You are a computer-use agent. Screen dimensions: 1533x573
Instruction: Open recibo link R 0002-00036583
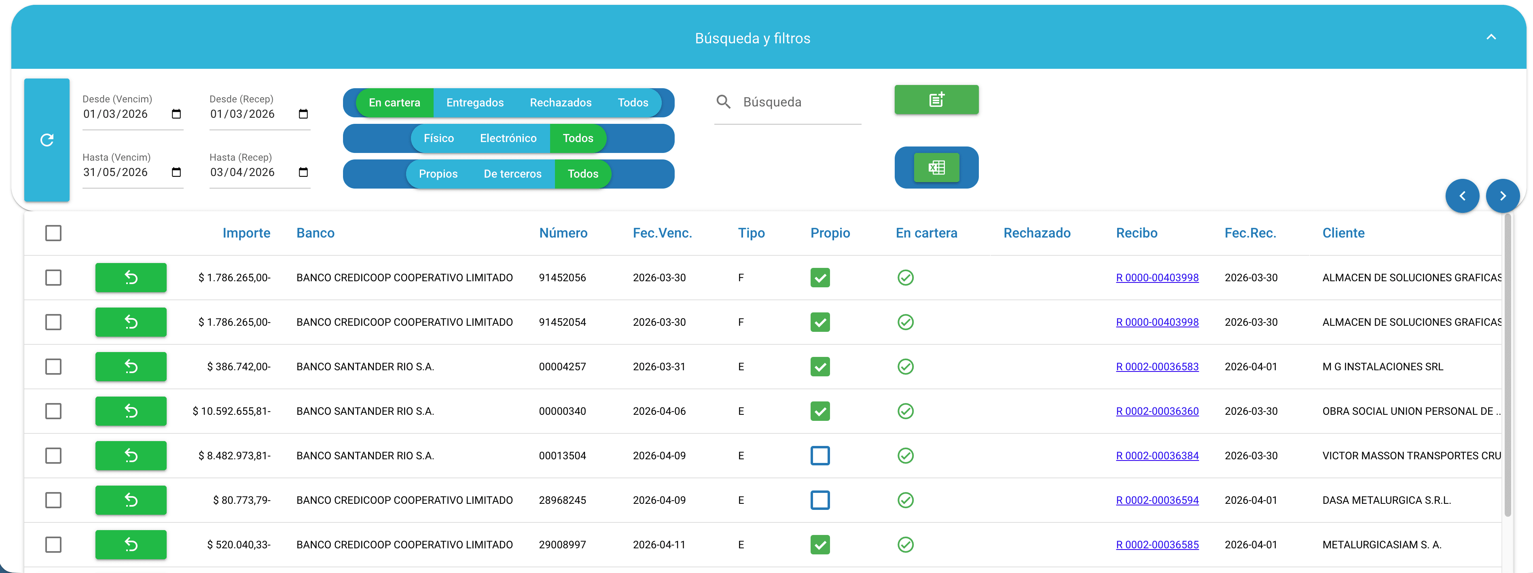(x=1157, y=366)
